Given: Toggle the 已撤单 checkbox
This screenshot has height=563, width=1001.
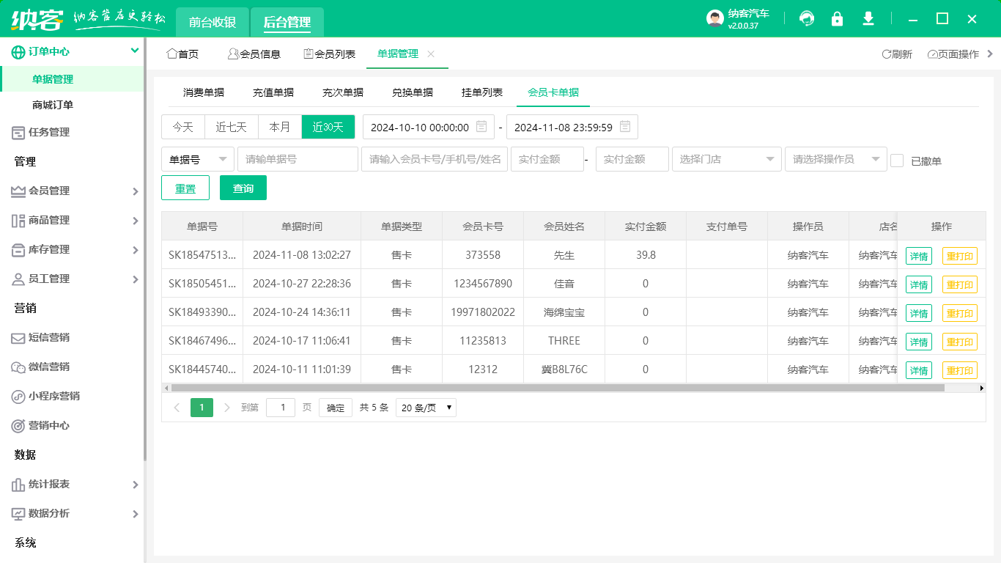Looking at the screenshot, I should pyautogui.click(x=897, y=161).
